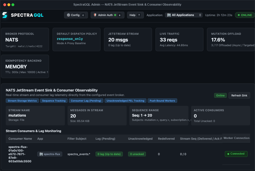Click the Live Traffic 33 reqs card

(179, 39)
